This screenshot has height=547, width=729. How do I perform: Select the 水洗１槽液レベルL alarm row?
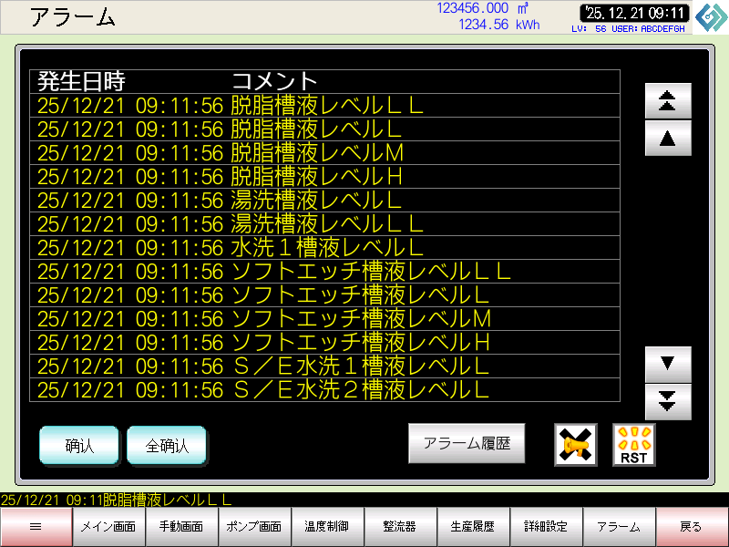[x=324, y=248]
